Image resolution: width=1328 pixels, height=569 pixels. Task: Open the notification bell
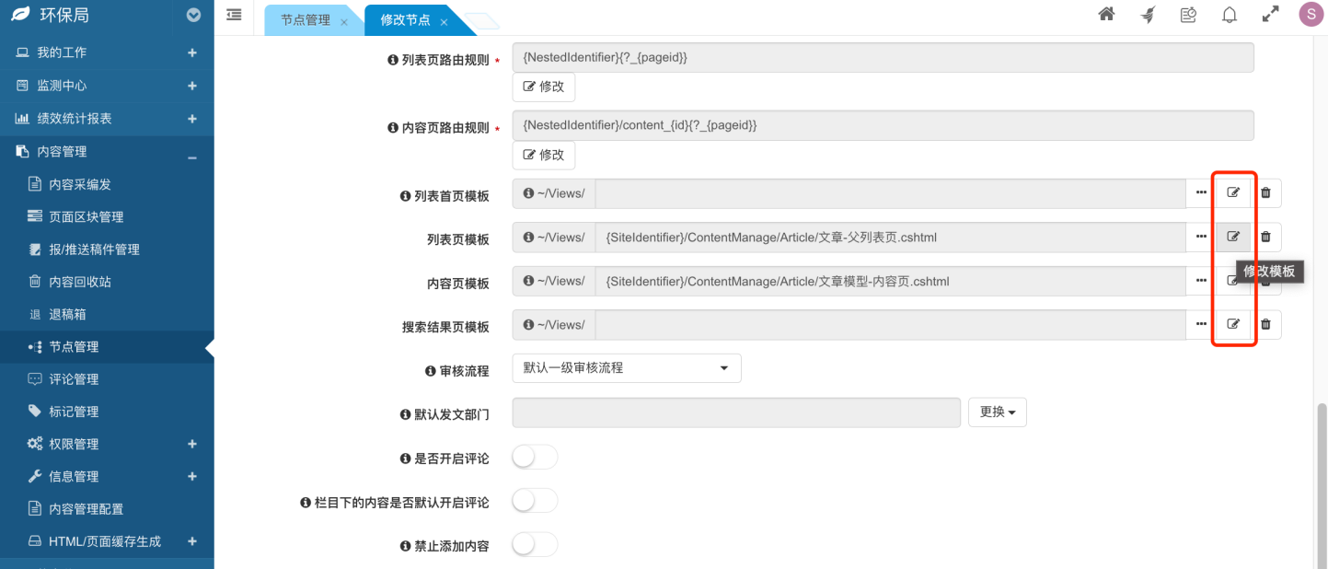1230,15
